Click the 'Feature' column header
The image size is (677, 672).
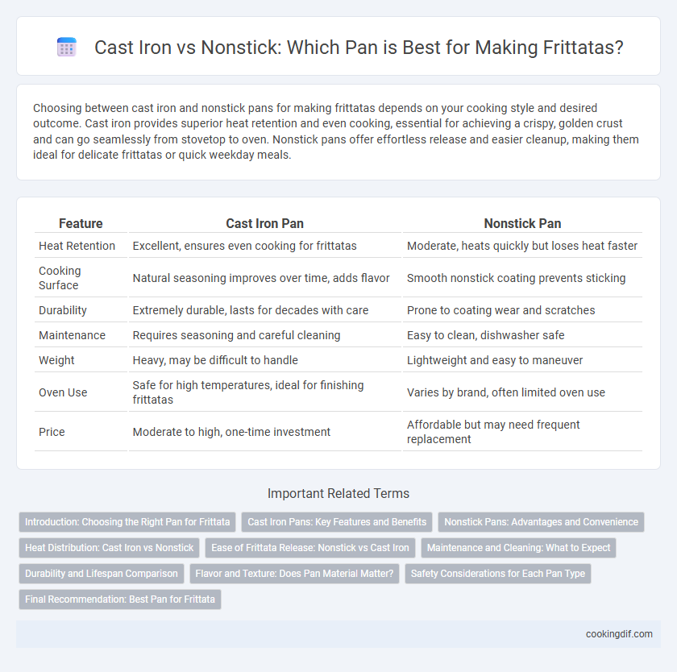[81, 223]
